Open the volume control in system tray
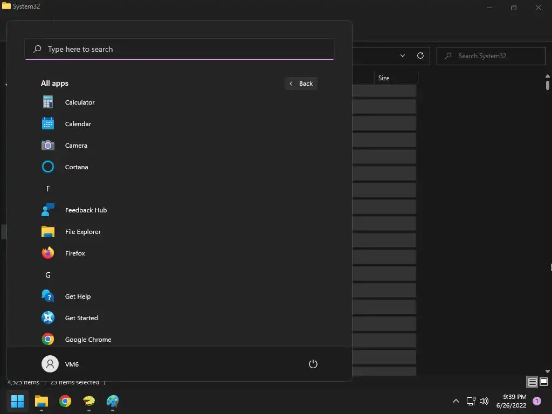 [484, 401]
